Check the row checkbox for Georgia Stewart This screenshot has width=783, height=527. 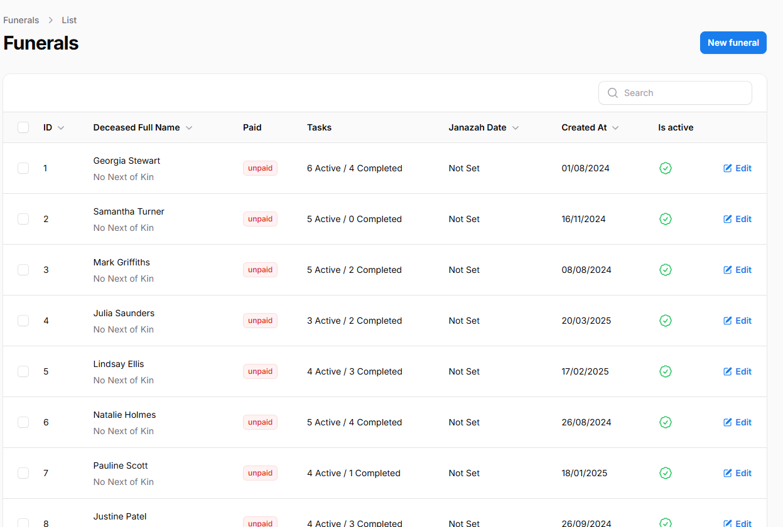[23, 168]
